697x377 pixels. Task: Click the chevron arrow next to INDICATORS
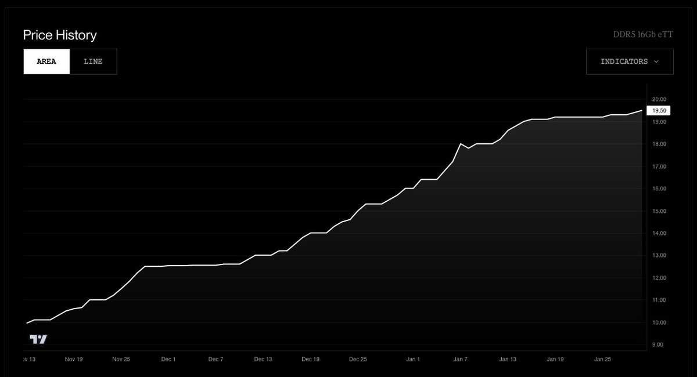coord(658,61)
